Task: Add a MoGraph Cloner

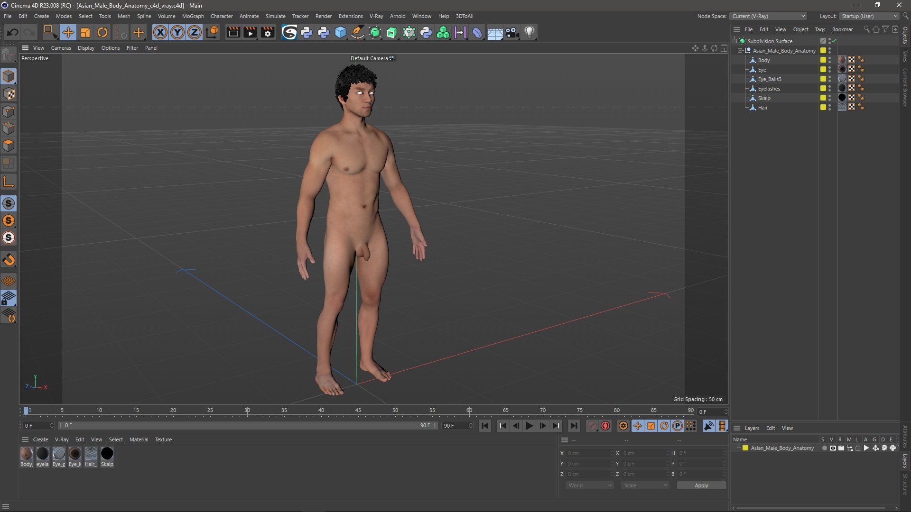Action: [x=443, y=32]
